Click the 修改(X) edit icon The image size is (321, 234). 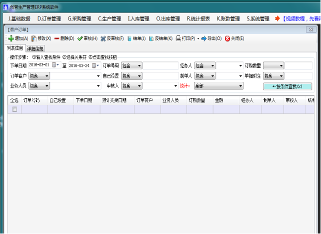(x=34, y=38)
